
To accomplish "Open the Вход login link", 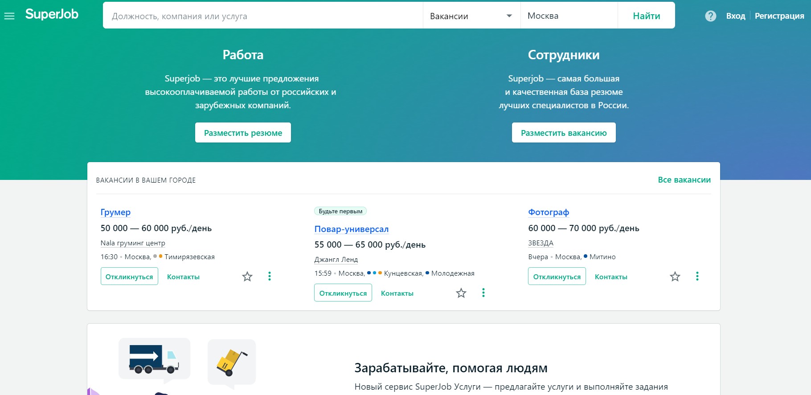I will point(736,16).
